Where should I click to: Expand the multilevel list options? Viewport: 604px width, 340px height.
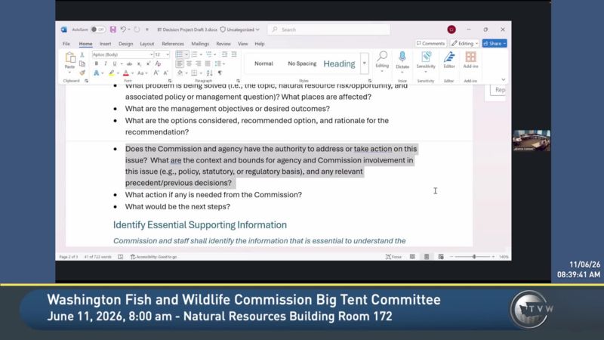pos(214,54)
